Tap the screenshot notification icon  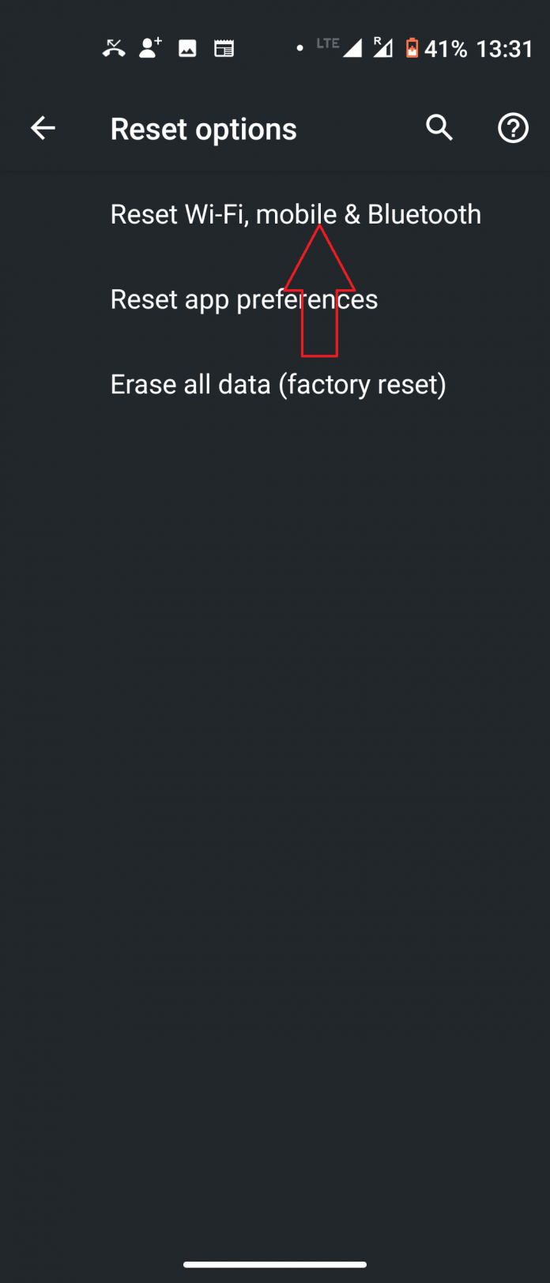[186, 48]
